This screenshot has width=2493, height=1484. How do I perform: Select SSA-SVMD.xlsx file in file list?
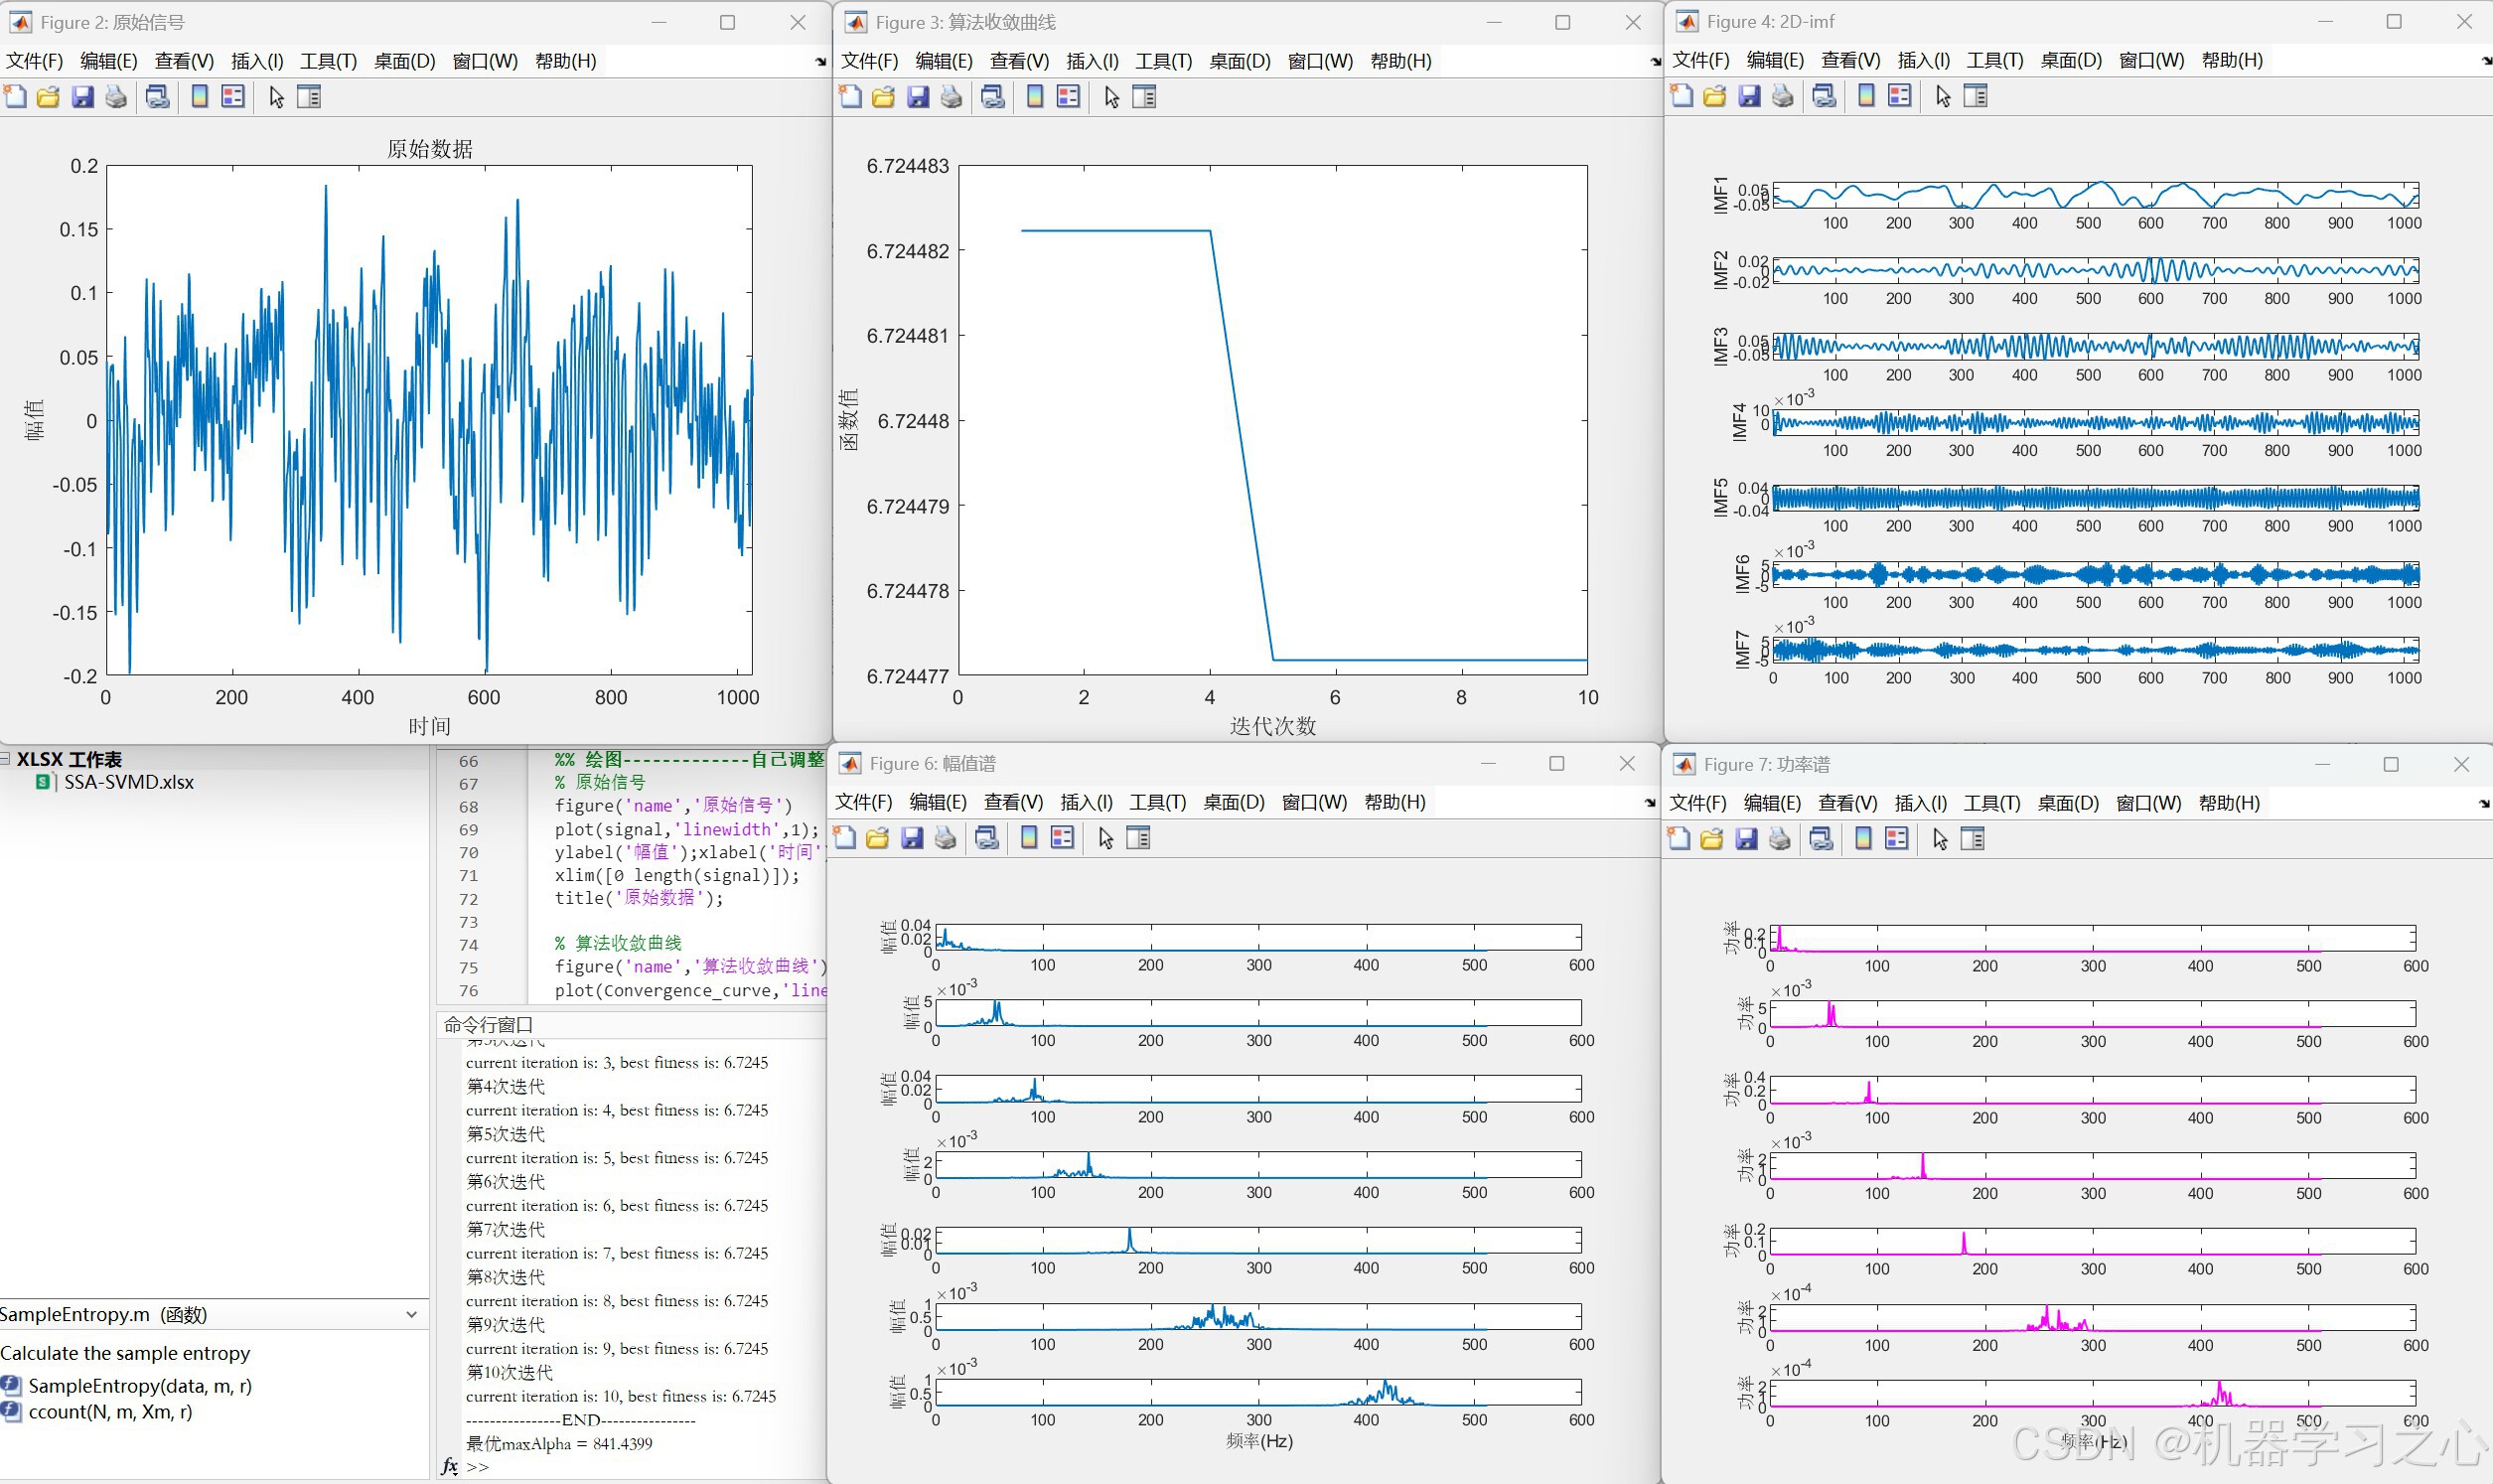tap(128, 782)
